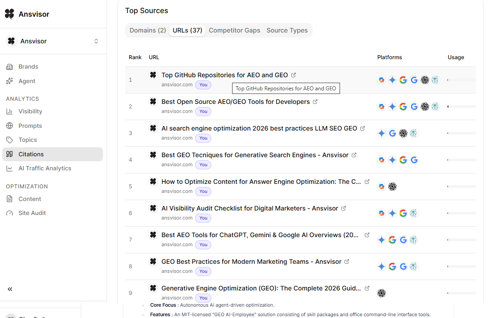Viewport: 494px width, 318px height.
Task: Click the Gemini sparkle icon in rank 1 row
Action: point(392,80)
